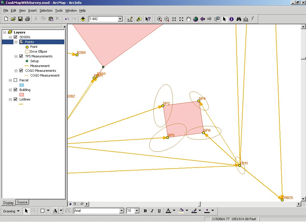Activate Select Elements arrow tool
The width and height of the screenshot is (306, 222).
[224, 19]
